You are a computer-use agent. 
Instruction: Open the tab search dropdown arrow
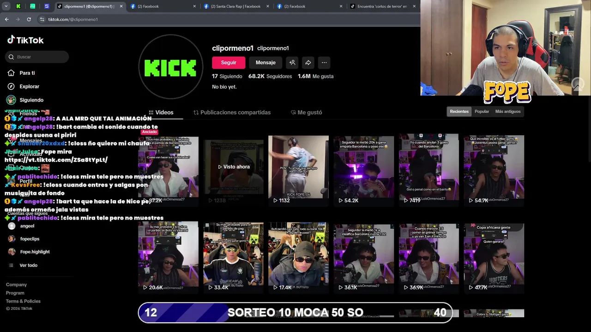(6, 6)
